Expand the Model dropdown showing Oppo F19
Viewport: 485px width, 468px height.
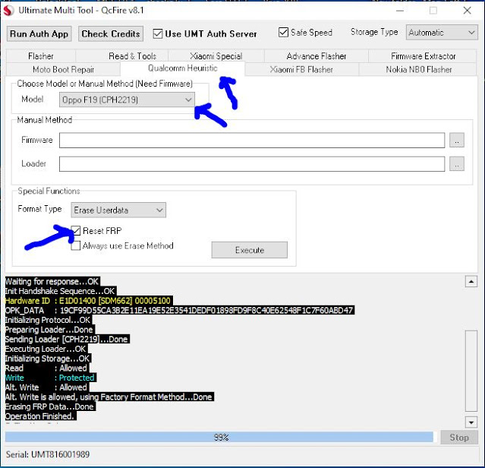127,100
